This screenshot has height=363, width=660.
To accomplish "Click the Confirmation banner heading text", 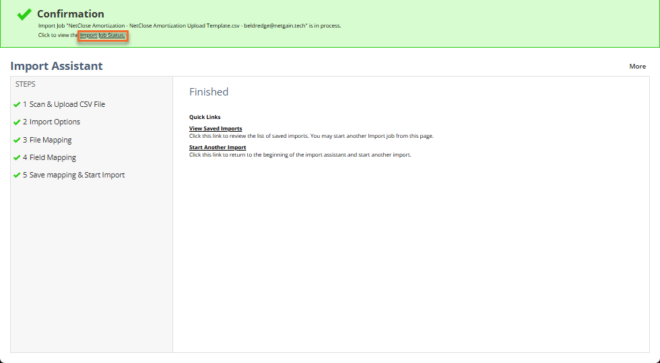I will 70,14.
